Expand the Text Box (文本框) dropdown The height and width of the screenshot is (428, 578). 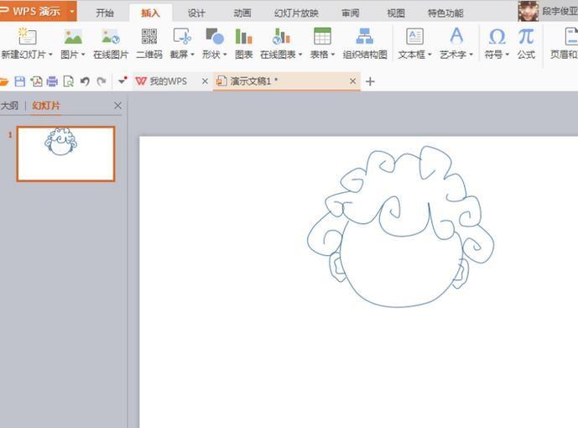tap(414, 55)
